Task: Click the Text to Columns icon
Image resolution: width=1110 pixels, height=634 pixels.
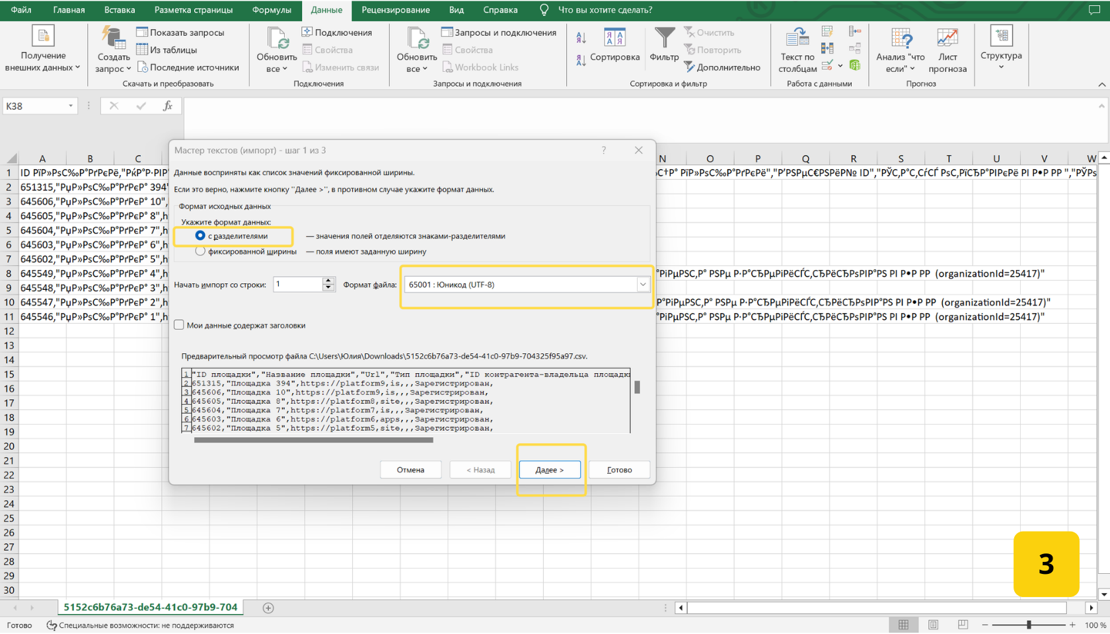Action: (797, 45)
